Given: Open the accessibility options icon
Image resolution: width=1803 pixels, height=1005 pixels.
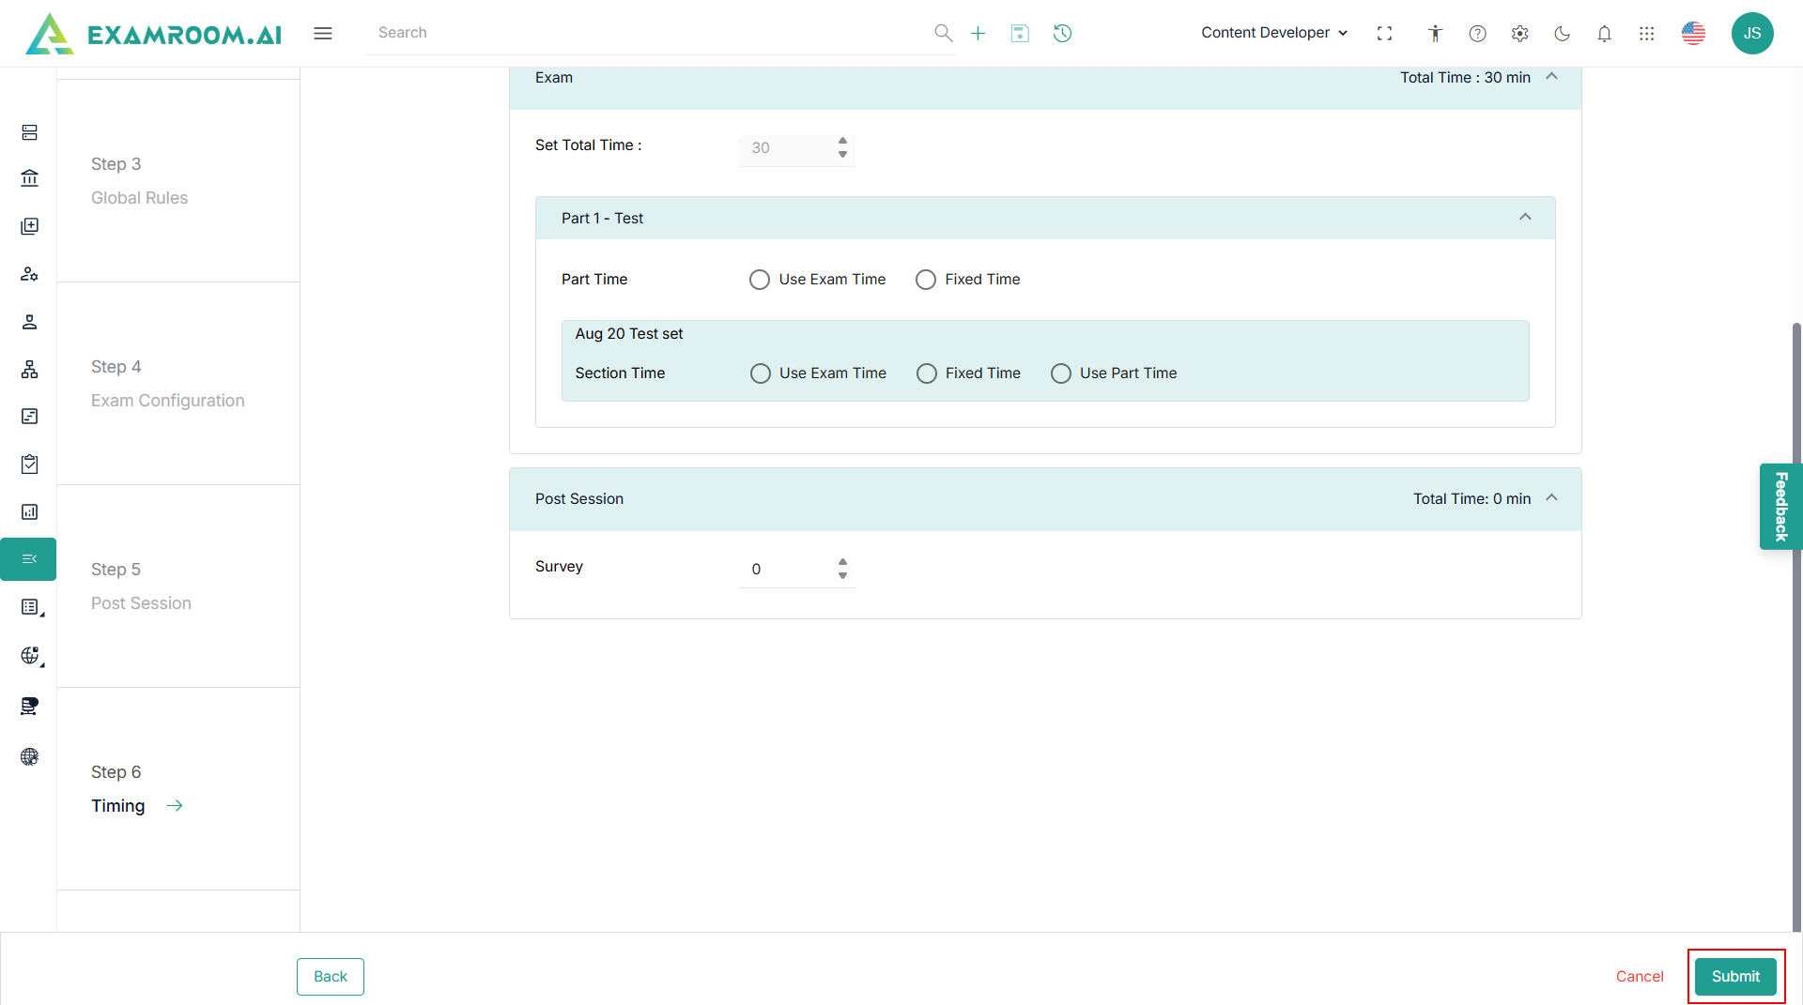Looking at the screenshot, I should 1435,34.
